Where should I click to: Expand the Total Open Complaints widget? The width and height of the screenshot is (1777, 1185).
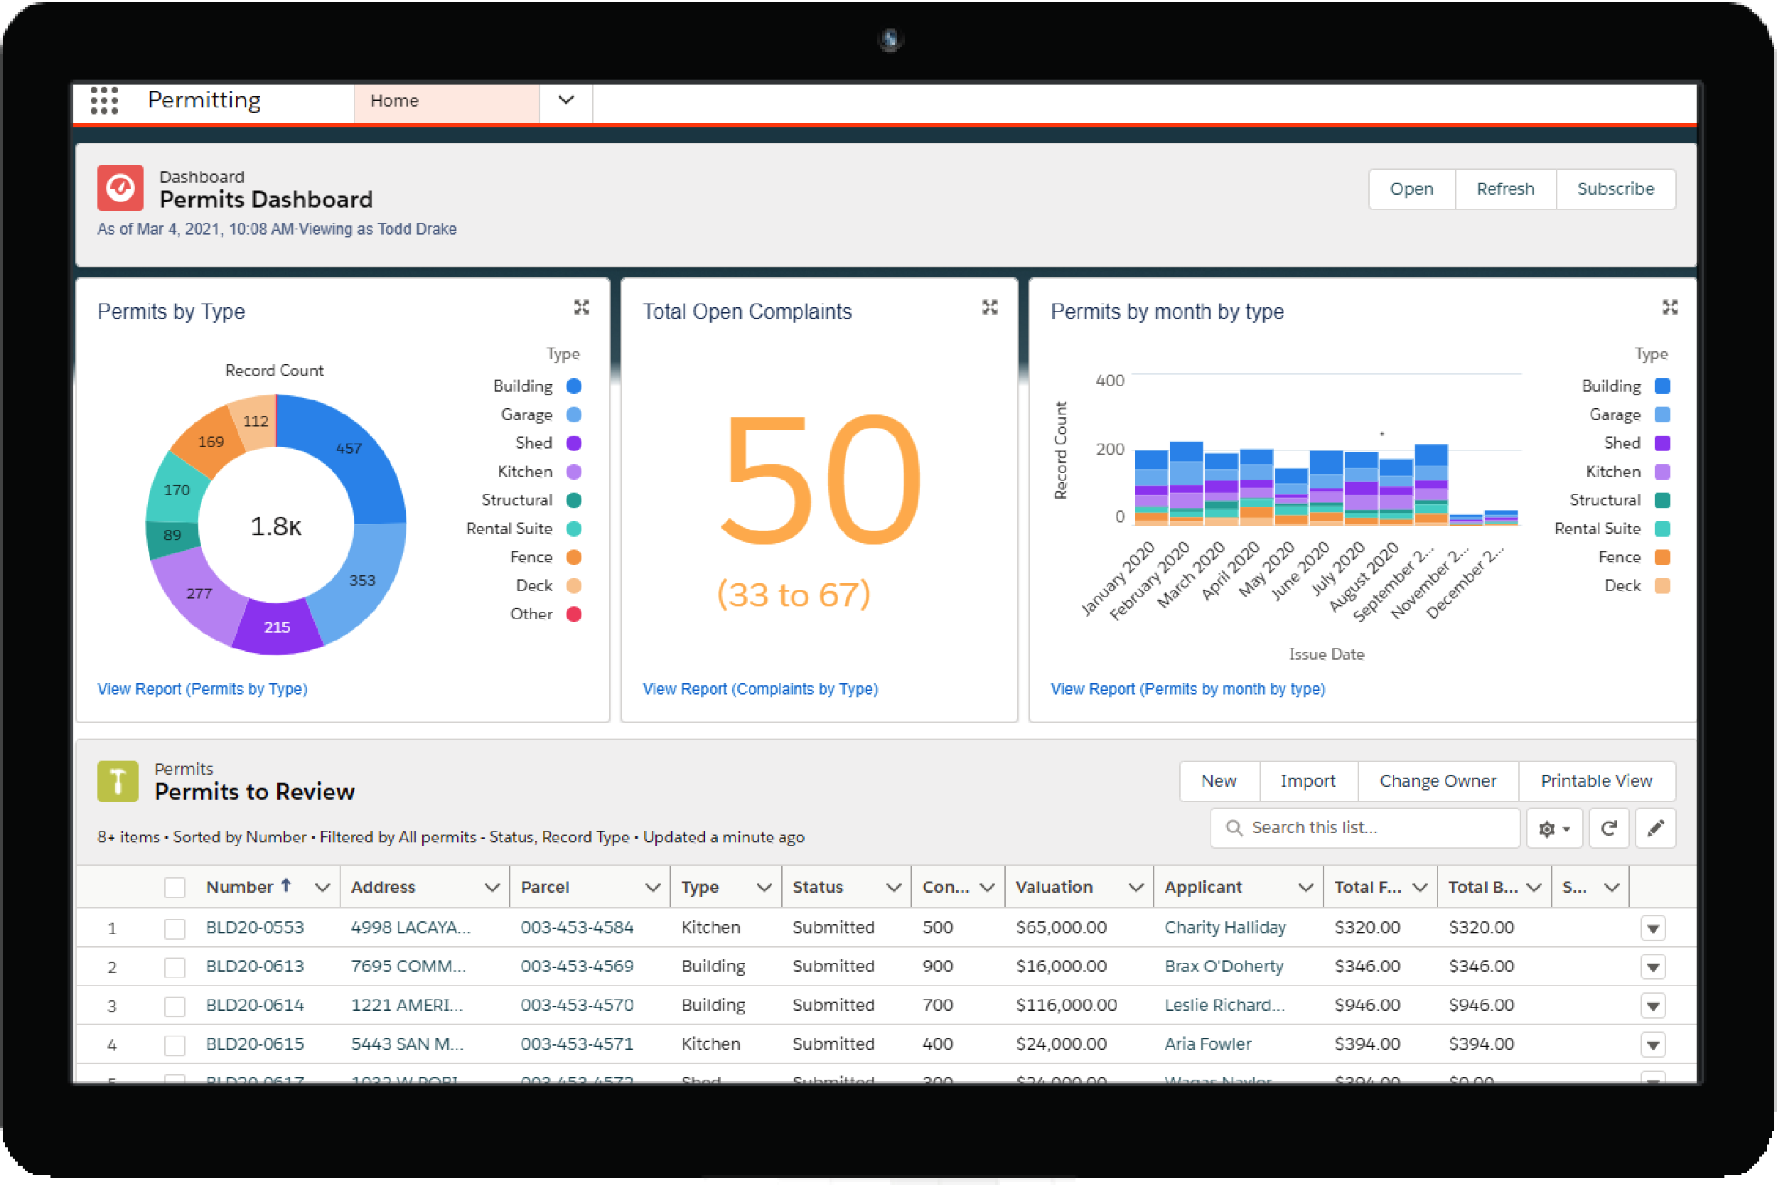click(989, 308)
